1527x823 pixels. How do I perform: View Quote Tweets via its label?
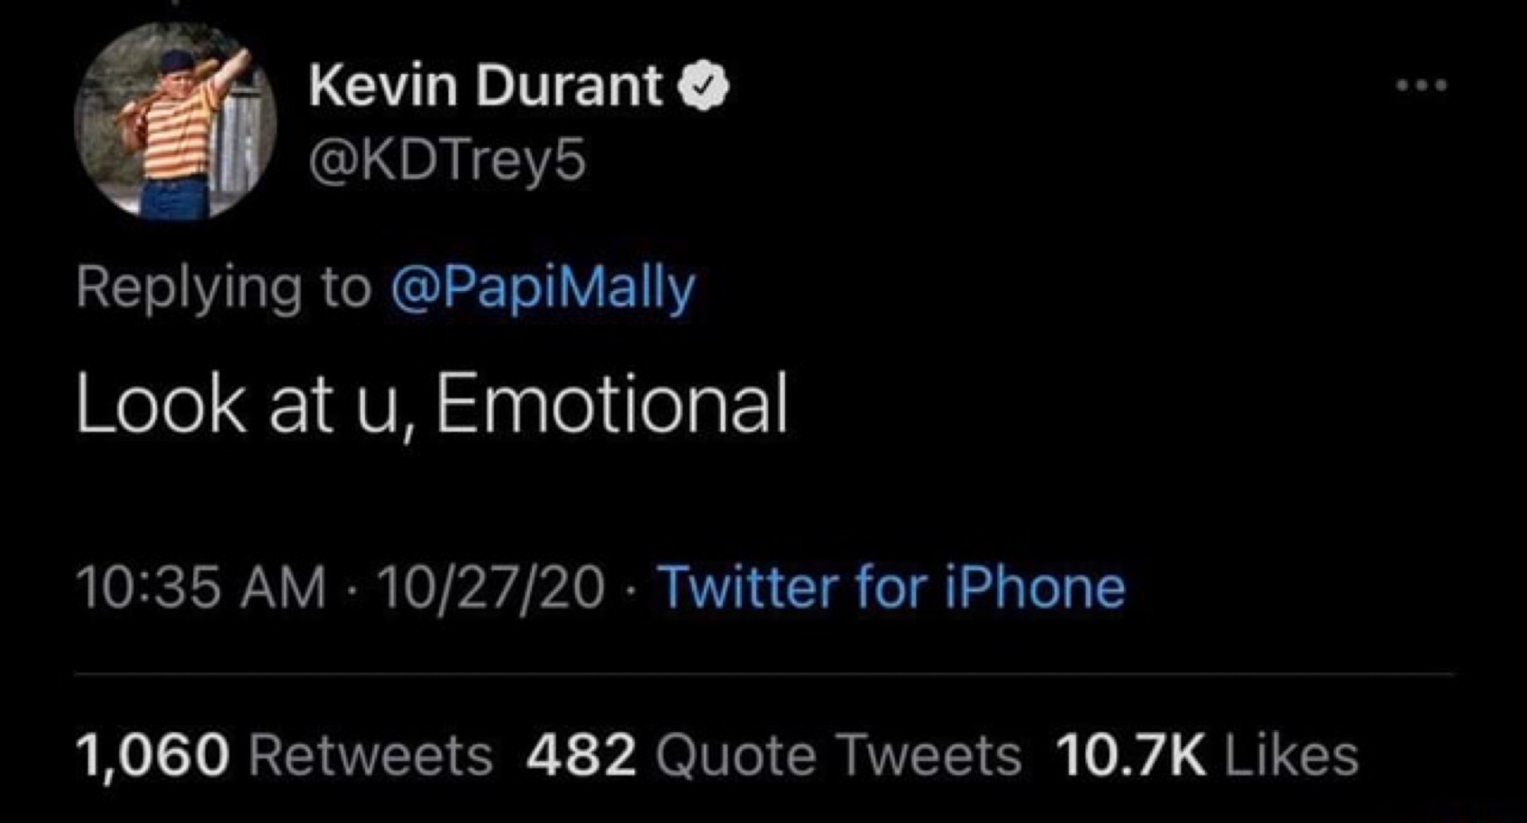(838, 756)
